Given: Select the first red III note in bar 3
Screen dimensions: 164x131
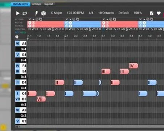Looking at the screenshot, I should pos(106,71).
